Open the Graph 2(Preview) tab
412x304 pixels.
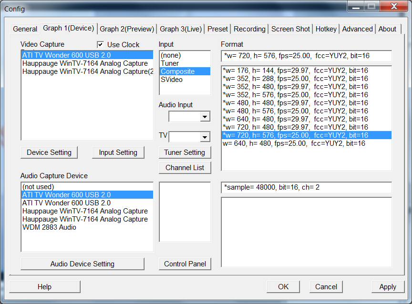pyautogui.click(x=127, y=29)
